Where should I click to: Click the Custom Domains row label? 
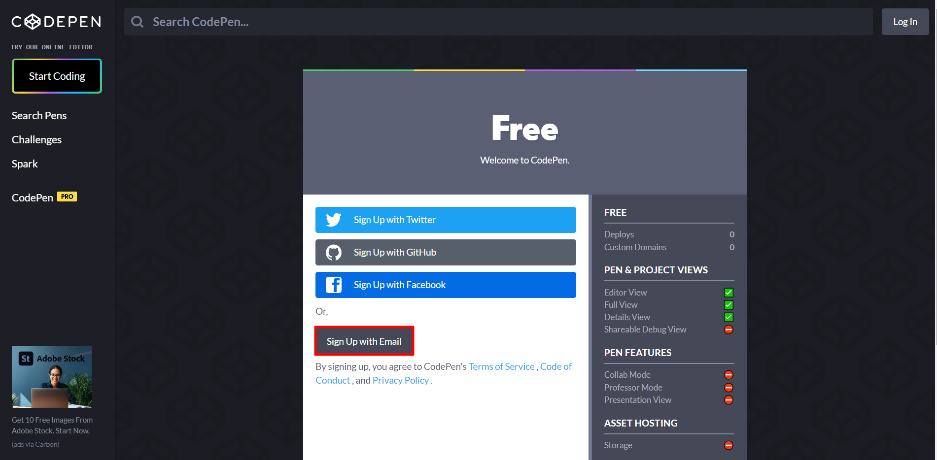635,247
